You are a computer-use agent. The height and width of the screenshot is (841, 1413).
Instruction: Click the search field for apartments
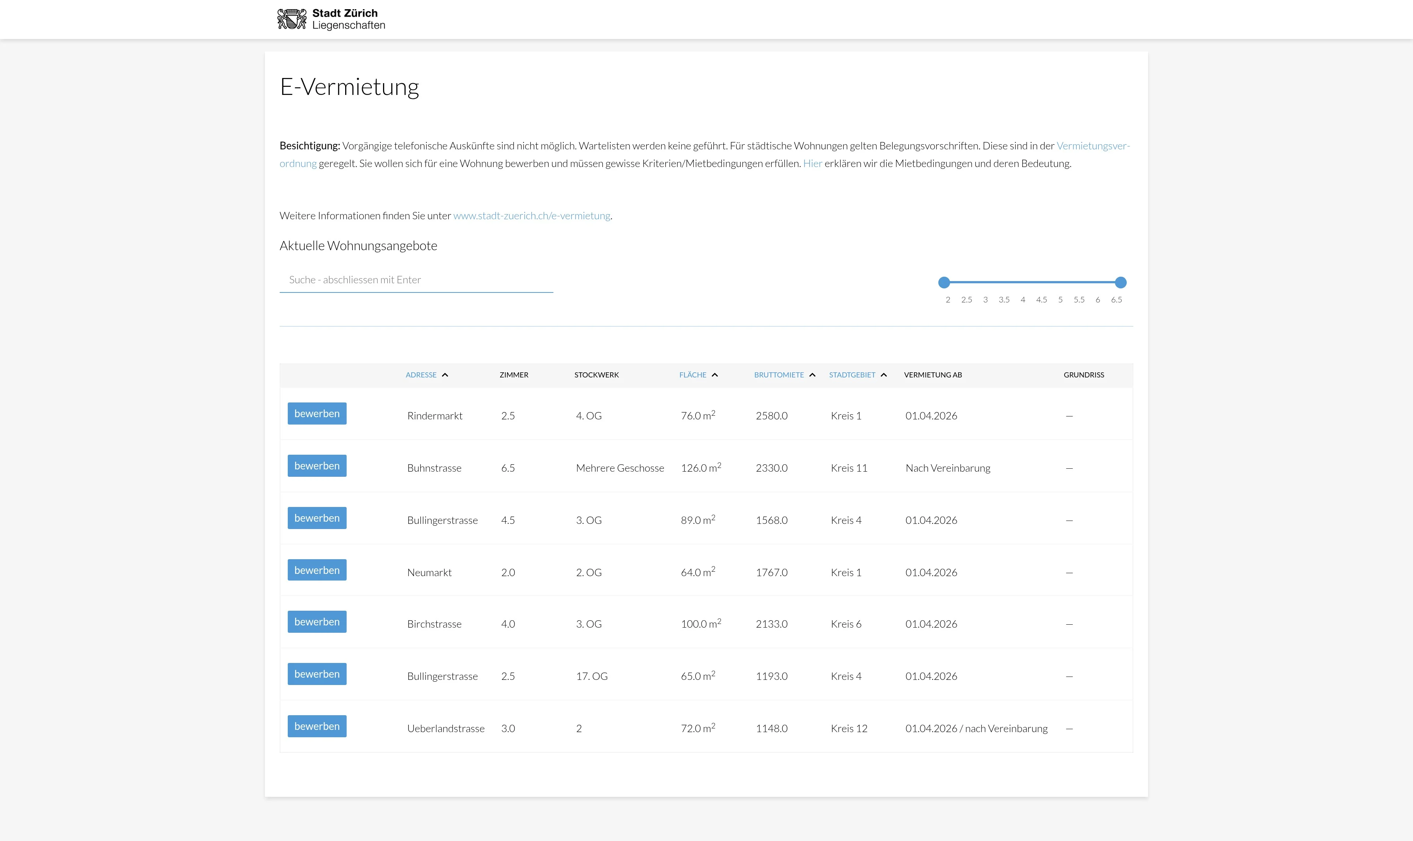[x=416, y=280]
